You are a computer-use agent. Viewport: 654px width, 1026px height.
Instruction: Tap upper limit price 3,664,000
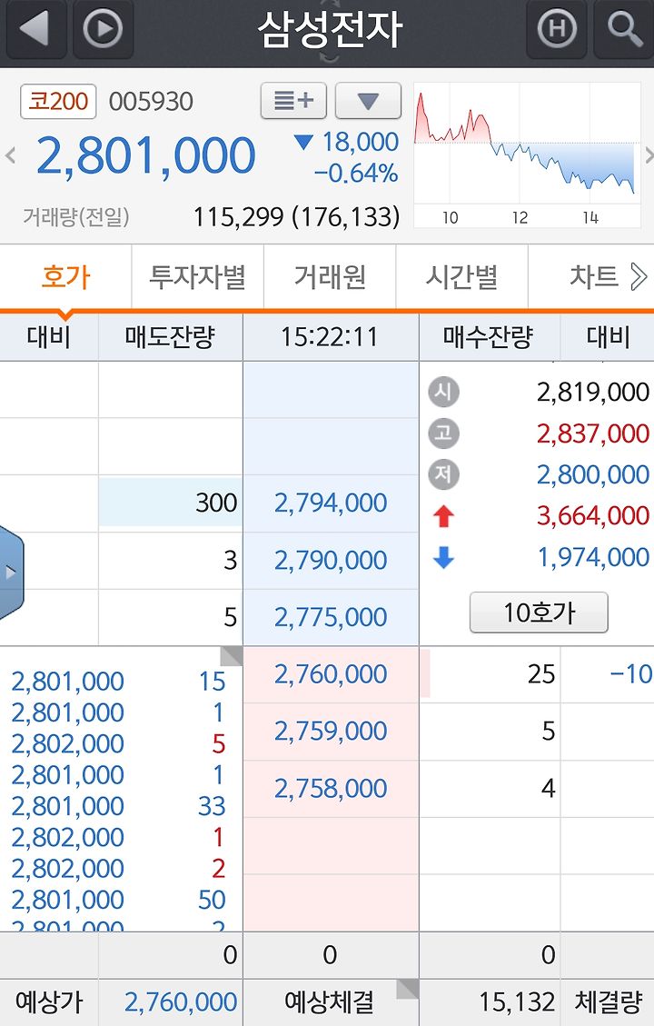[x=593, y=515]
